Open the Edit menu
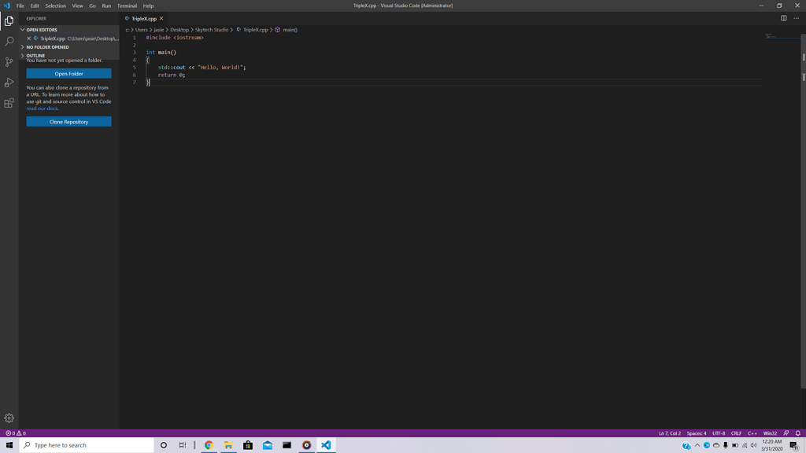Image resolution: width=806 pixels, height=453 pixels. point(35,6)
